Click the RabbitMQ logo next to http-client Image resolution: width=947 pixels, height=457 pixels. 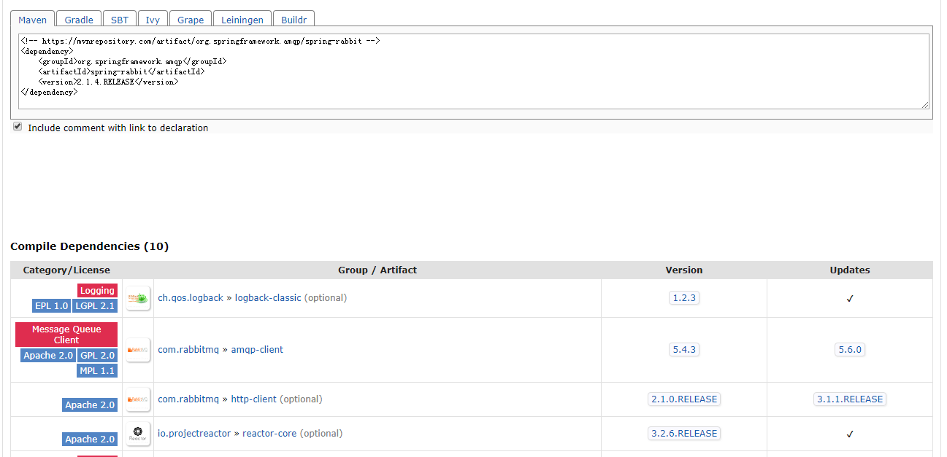pyautogui.click(x=137, y=399)
